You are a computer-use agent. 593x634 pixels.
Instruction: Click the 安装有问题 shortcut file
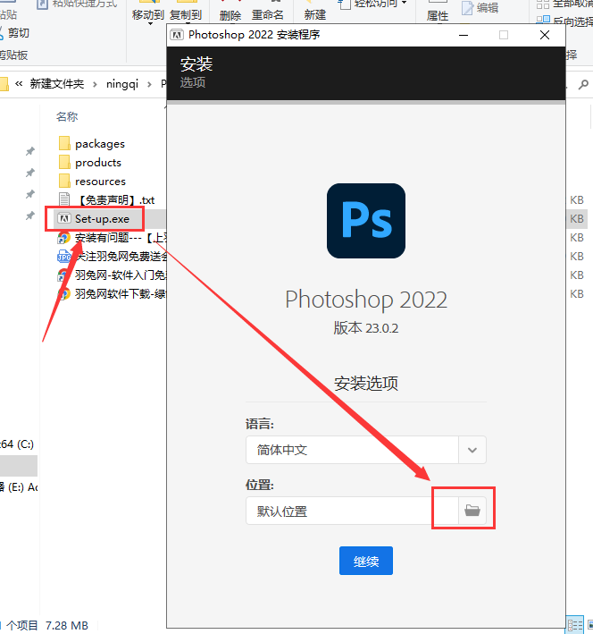tap(112, 237)
